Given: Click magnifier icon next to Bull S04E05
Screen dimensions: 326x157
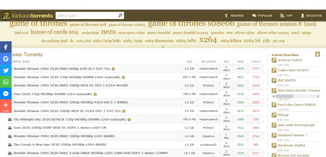Looking at the screenshot, I should (x=274, y=80).
